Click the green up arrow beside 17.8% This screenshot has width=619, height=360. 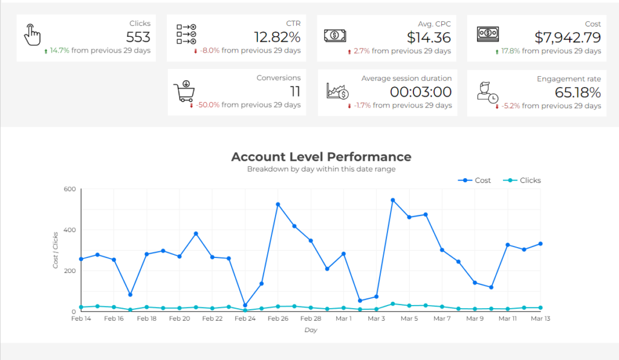497,52
